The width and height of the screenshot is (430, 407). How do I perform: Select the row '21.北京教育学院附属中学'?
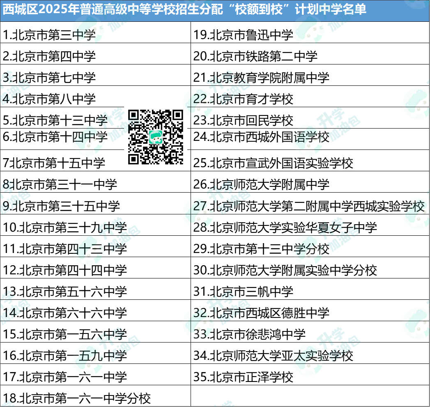[x=310, y=75]
